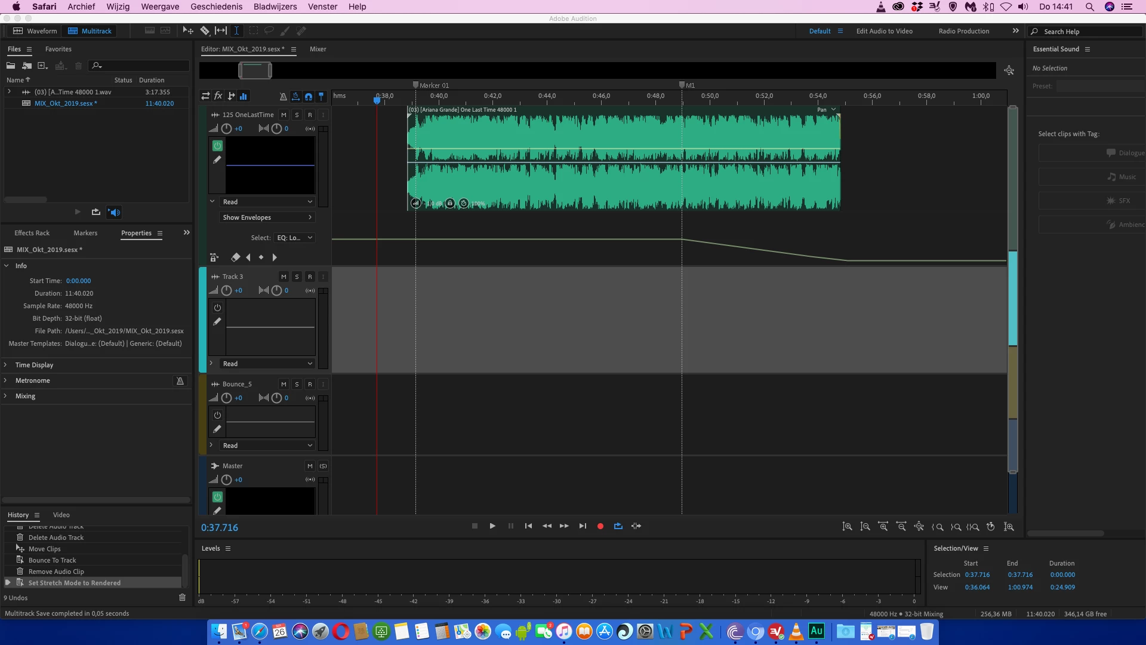1146x645 pixels.
Task: Open the Effects Rack tab
Action: 32,233
